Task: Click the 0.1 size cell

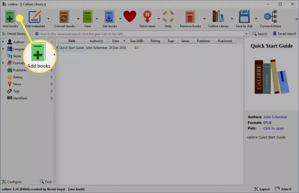Action: click(x=137, y=48)
